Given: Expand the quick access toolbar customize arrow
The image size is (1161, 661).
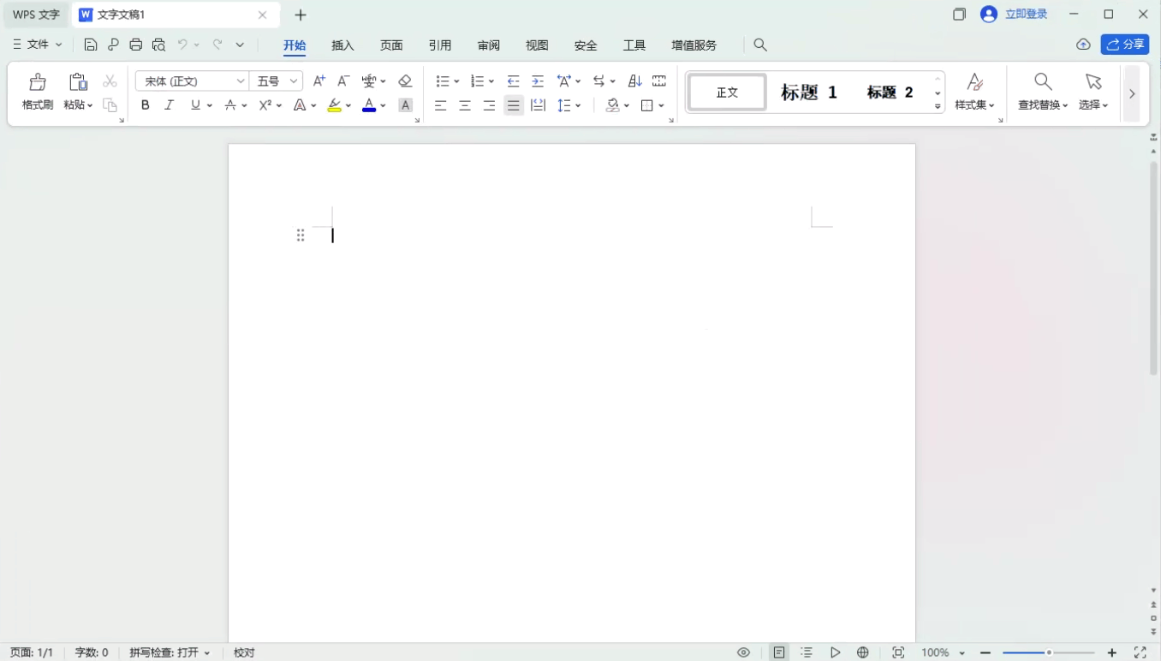Looking at the screenshot, I should click(x=240, y=45).
